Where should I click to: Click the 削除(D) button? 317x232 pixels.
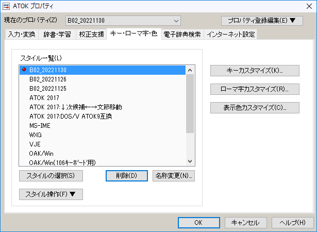point(127,176)
